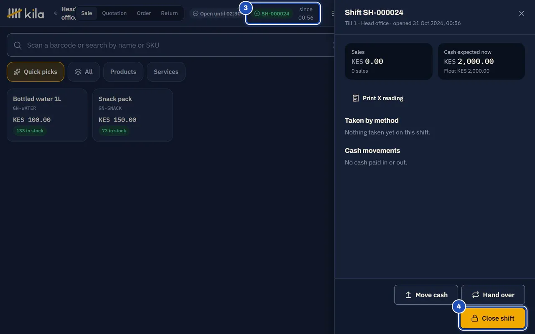Click the Move cash button
535x334 pixels.
426,295
